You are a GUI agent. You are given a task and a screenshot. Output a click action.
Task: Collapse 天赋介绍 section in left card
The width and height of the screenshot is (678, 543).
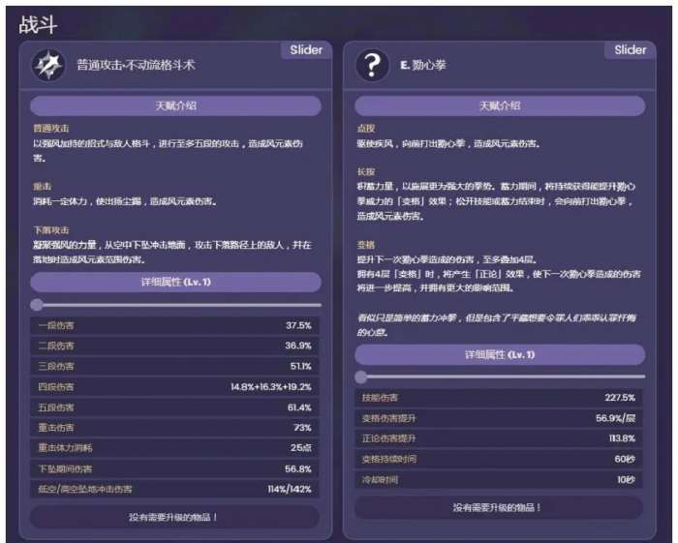pos(175,106)
